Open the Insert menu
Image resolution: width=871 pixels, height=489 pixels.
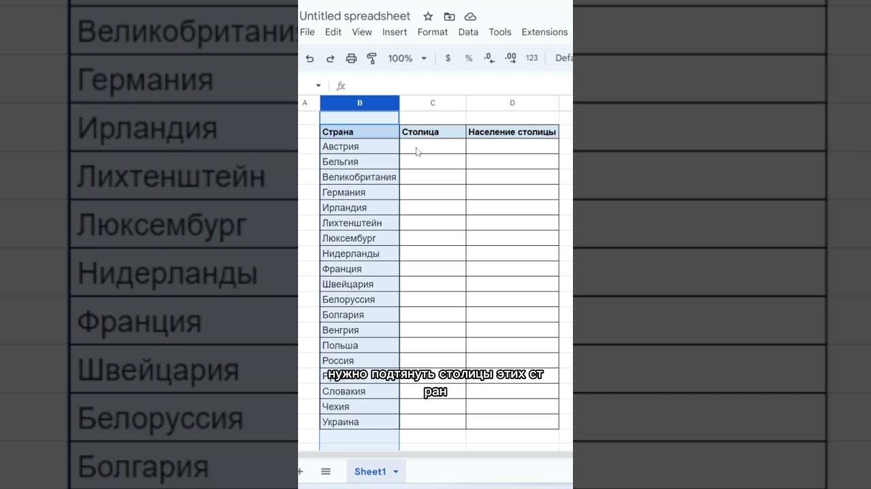pyautogui.click(x=395, y=32)
